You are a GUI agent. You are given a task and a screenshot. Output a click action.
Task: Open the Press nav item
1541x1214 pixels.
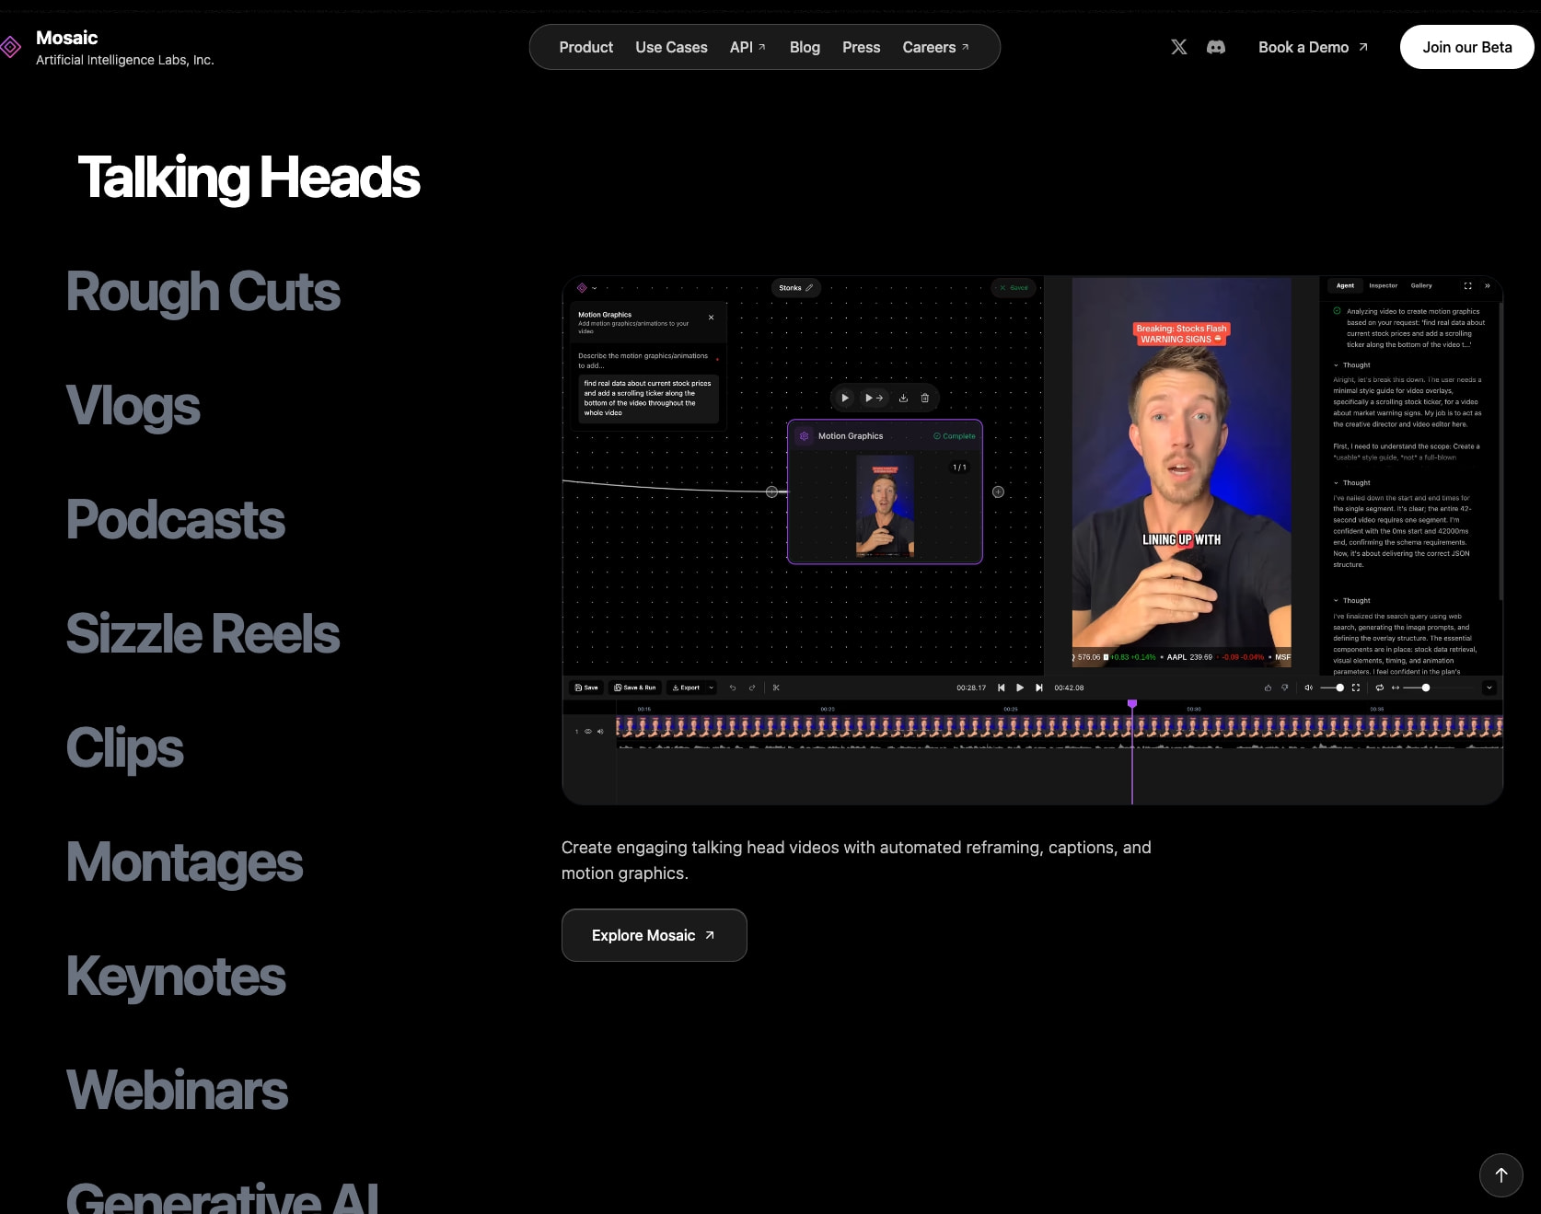pos(861,47)
